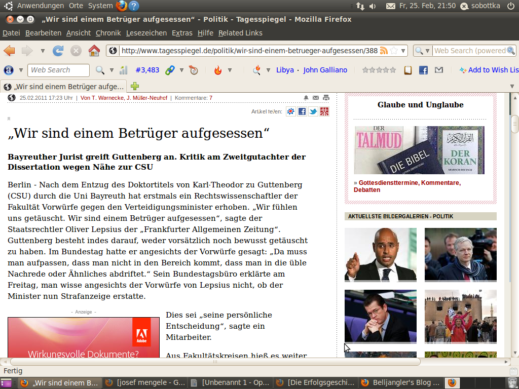Open the Alexa rank #3,483 link
Viewport: 519px width, 389px height.
pyautogui.click(x=147, y=70)
